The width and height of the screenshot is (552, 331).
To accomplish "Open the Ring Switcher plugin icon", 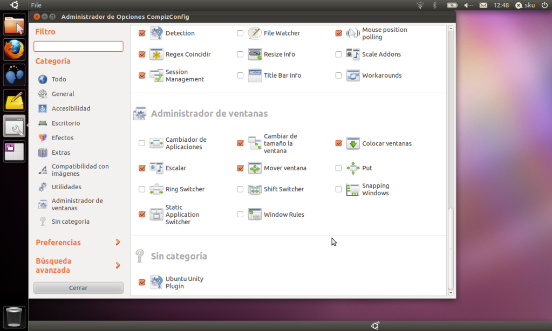I will pyautogui.click(x=156, y=189).
